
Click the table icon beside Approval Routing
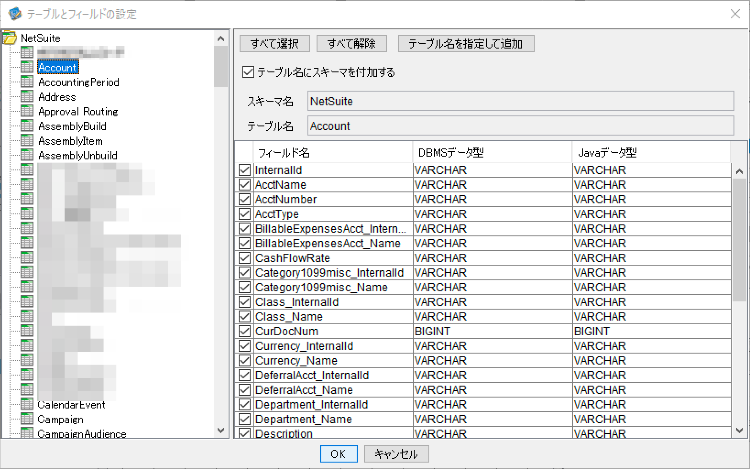27,111
